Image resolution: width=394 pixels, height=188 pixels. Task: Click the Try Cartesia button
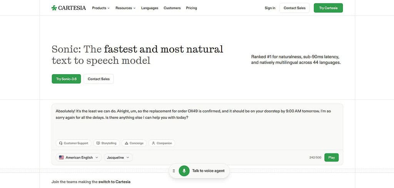click(x=328, y=8)
